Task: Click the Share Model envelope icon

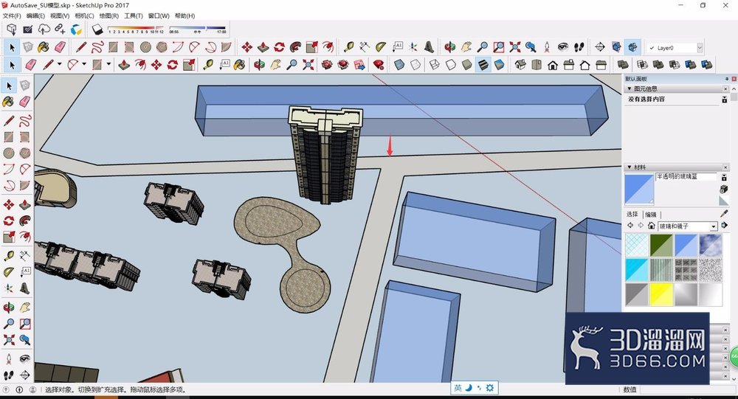Action: pyautogui.click(x=28, y=30)
